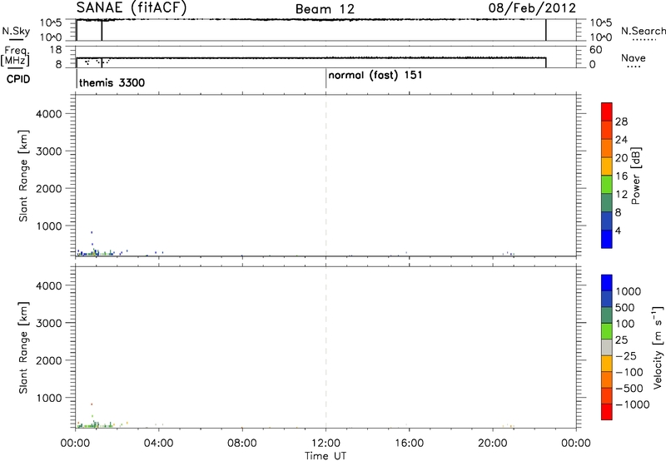Click the 08/Feb/2012 date label
Viewport: 666px width, 461px height.
(532, 7)
